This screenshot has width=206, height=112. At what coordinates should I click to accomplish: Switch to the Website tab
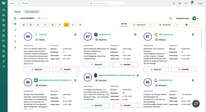point(18,12)
